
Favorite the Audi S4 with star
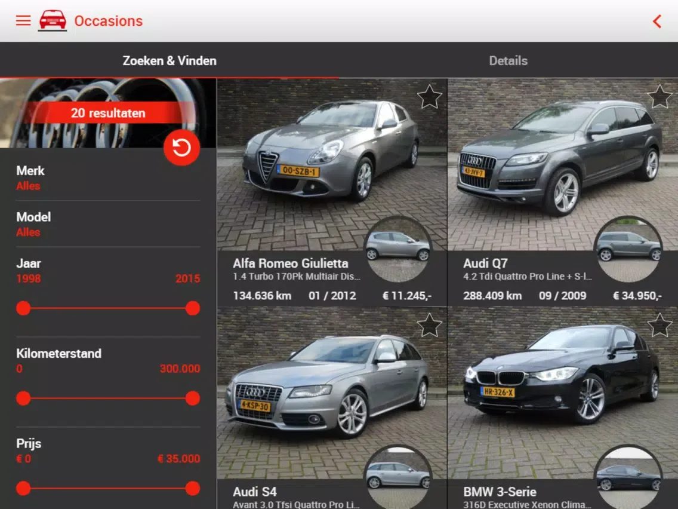click(x=429, y=325)
